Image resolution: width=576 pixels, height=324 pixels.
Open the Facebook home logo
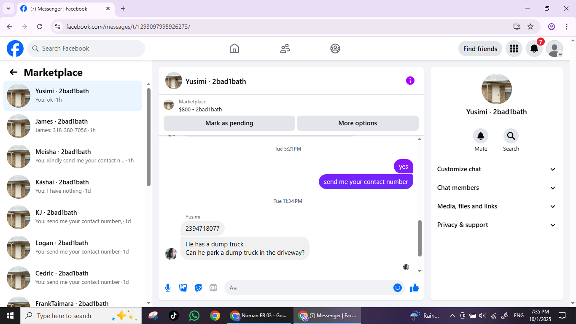pos(15,49)
